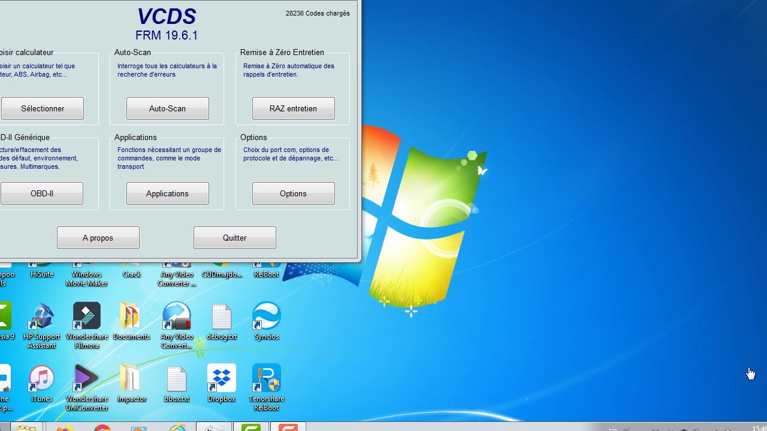Launch Wondershare UniConverter from the desktop
This screenshot has height=431, width=767.
pyautogui.click(x=87, y=388)
